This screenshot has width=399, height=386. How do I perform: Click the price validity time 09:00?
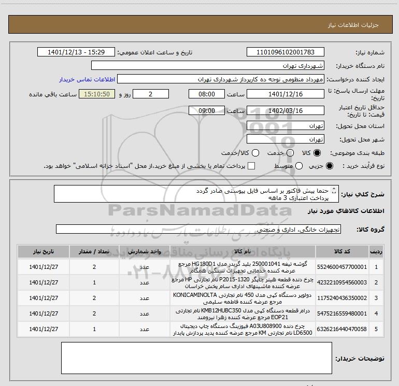pos(207,110)
